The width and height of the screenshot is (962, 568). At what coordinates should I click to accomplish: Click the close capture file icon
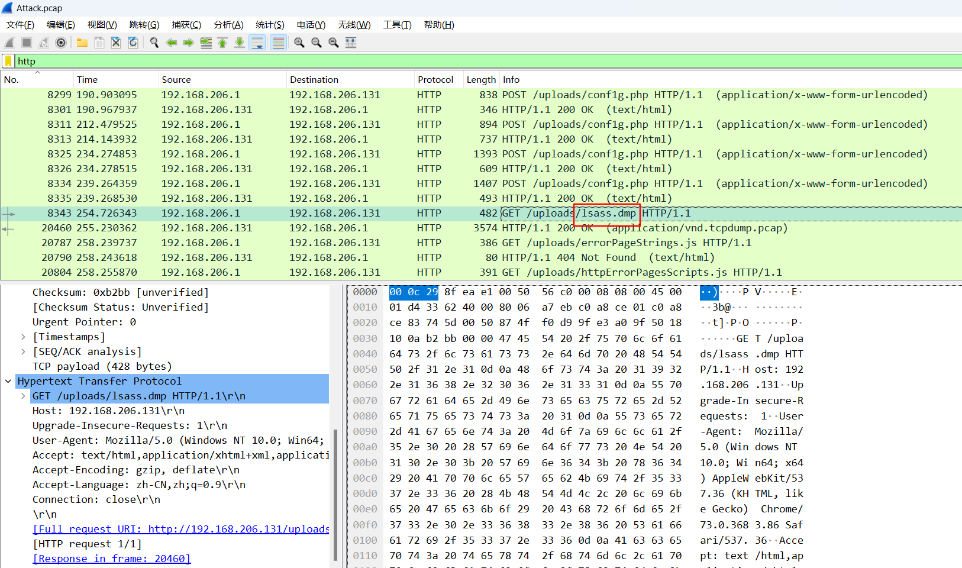(x=117, y=43)
